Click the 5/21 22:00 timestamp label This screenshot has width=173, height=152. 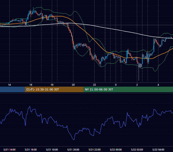pos(95,149)
